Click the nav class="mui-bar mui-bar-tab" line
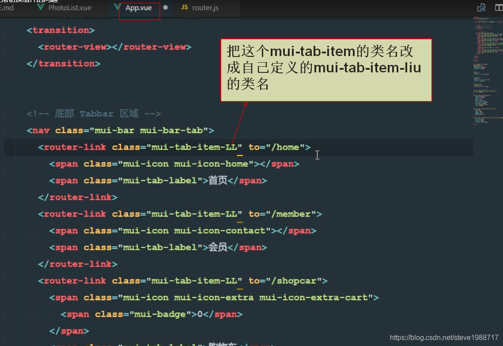 pyautogui.click(x=120, y=131)
